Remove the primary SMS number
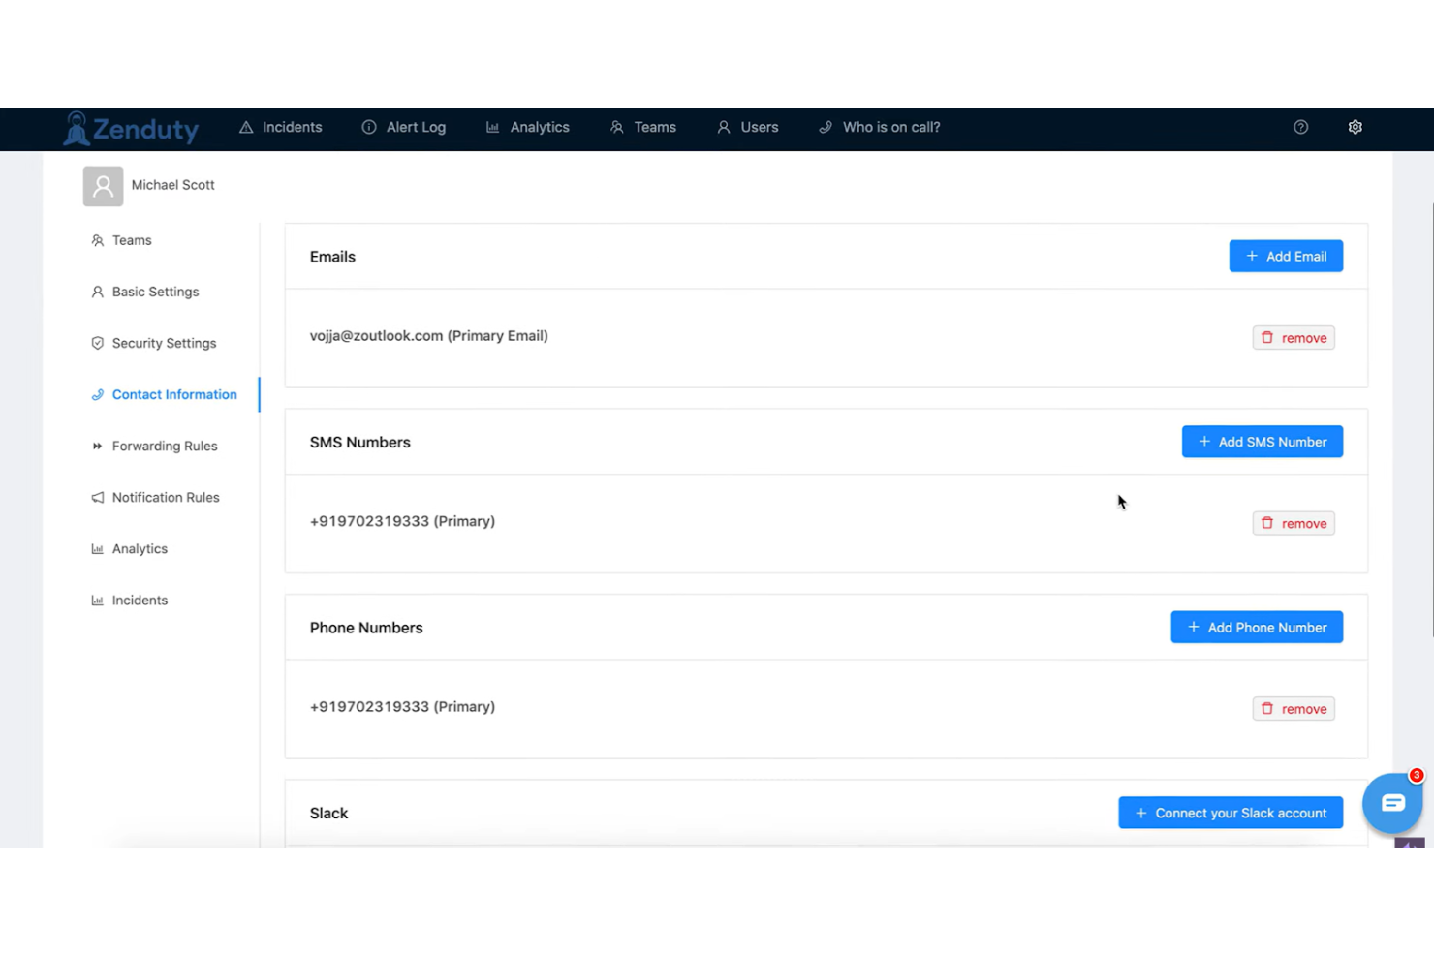Viewport: 1434px width, 956px height. click(x=1294, y=523)
